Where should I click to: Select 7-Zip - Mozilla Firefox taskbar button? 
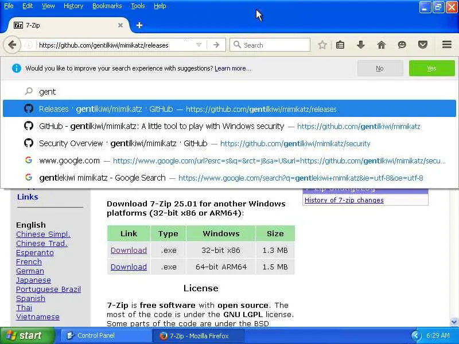click(199, 336)
